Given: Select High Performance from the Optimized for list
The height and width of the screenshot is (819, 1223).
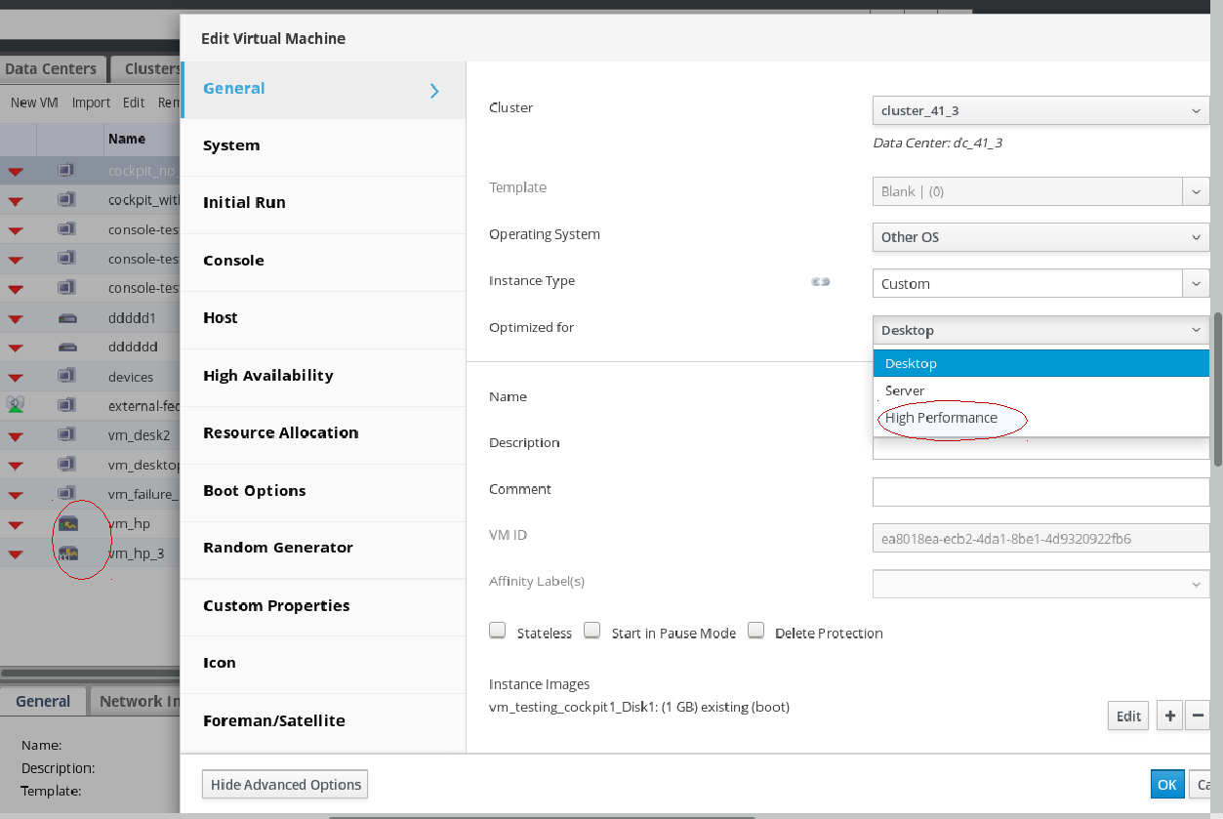Looking at the screenshot, I should [x=941, y=418].
